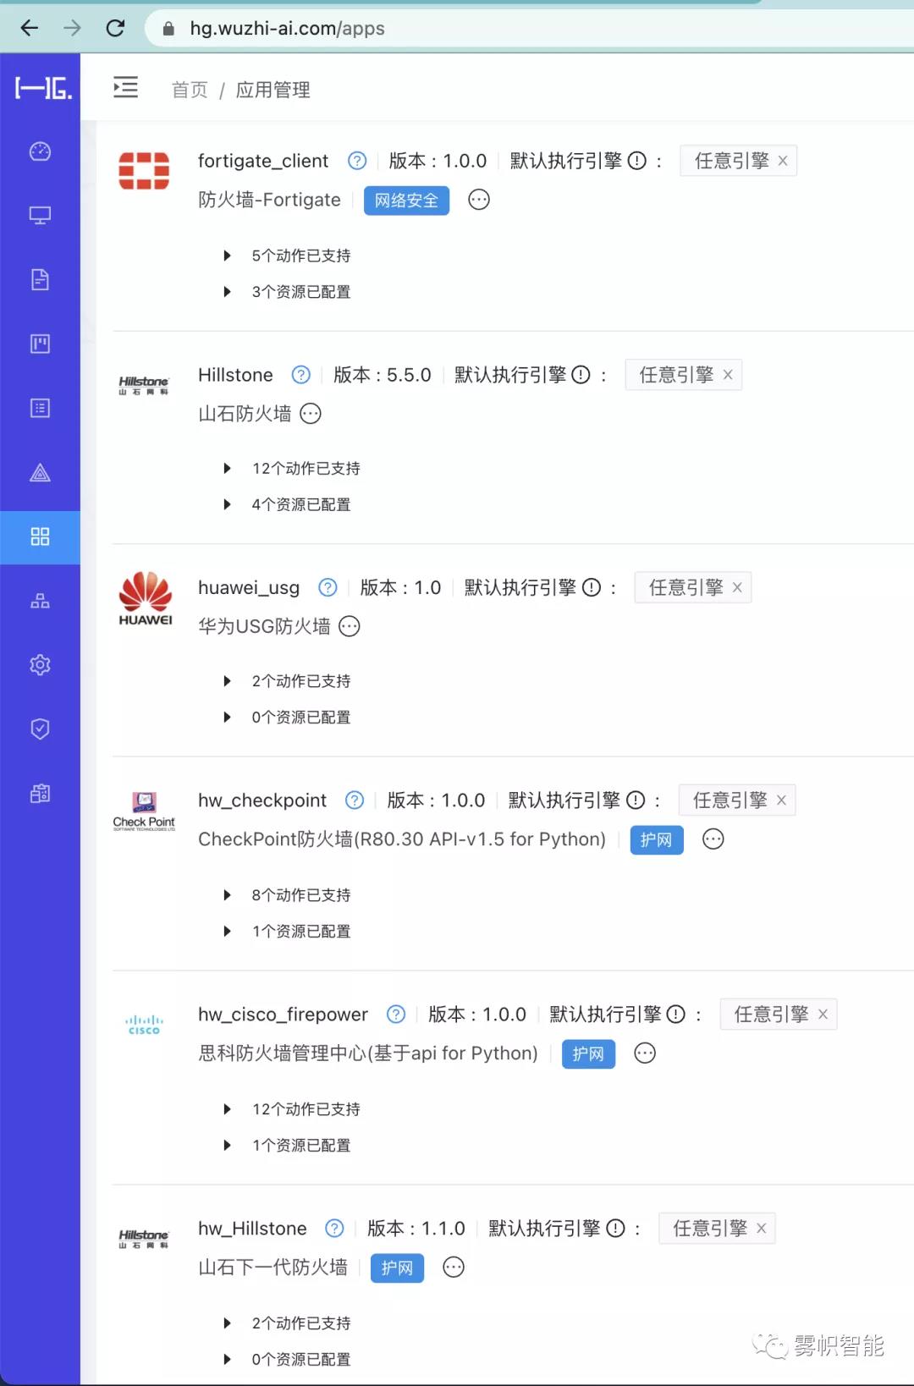Image resolution: width=914 pixels, height=1386 pixels.
Task: Expand 8个动作已支持 under hw_checkpoint
Action: point(227,895)
